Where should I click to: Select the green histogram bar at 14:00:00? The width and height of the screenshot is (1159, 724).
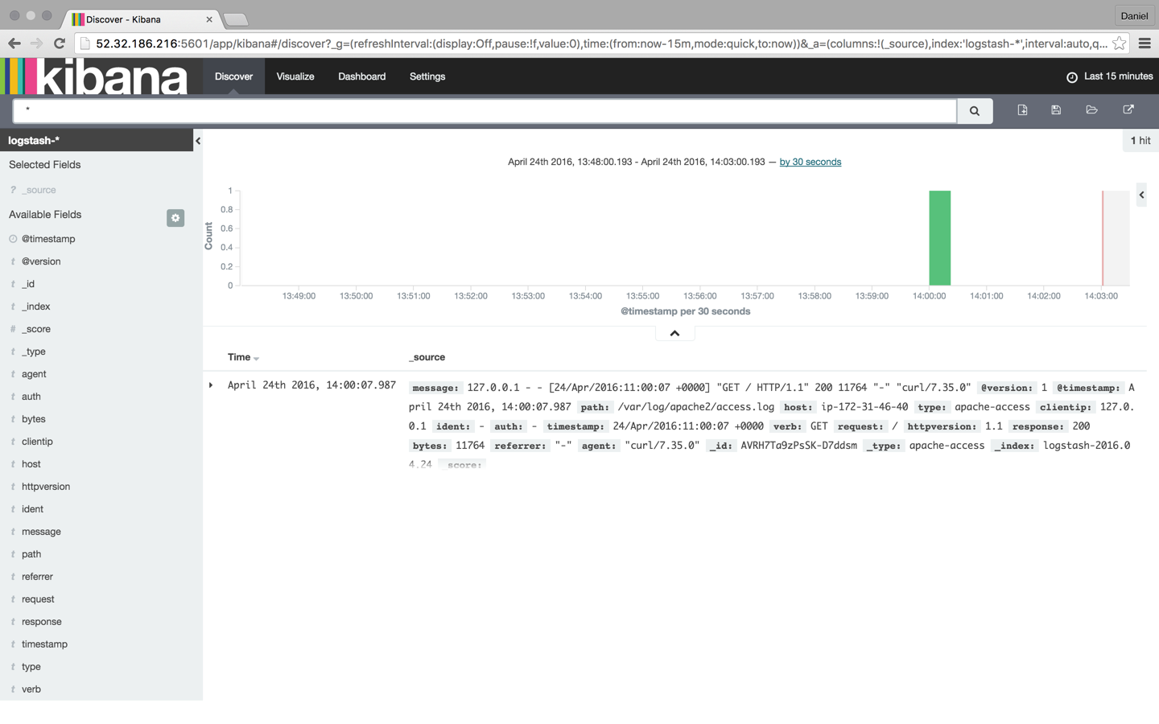(x=938, y=237)
